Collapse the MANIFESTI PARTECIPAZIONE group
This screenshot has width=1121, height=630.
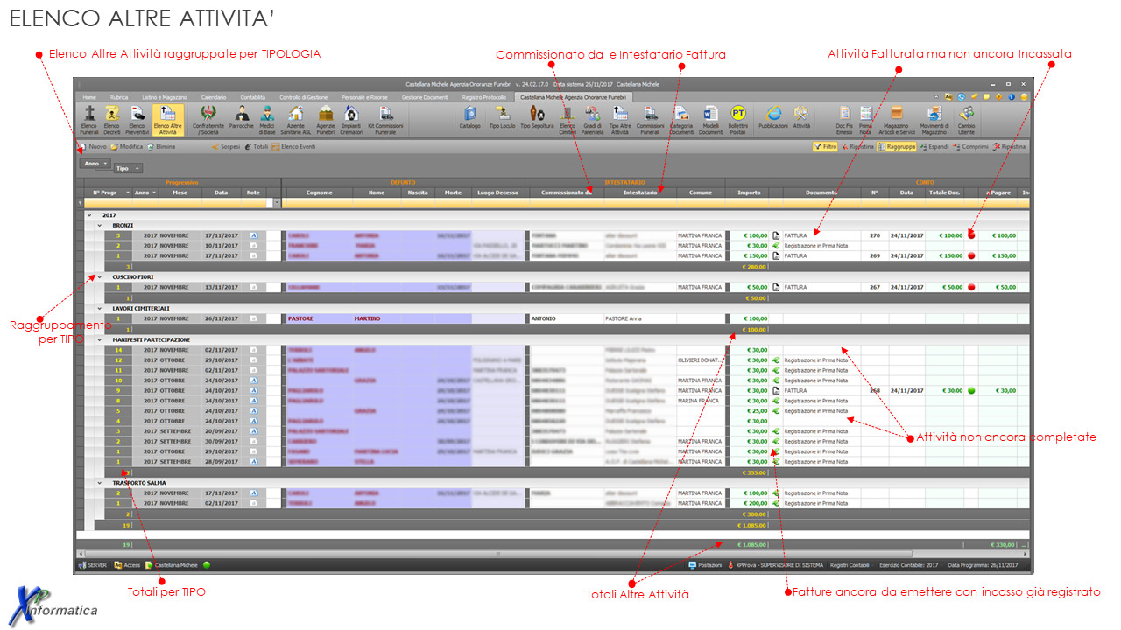tap(99, 339)
